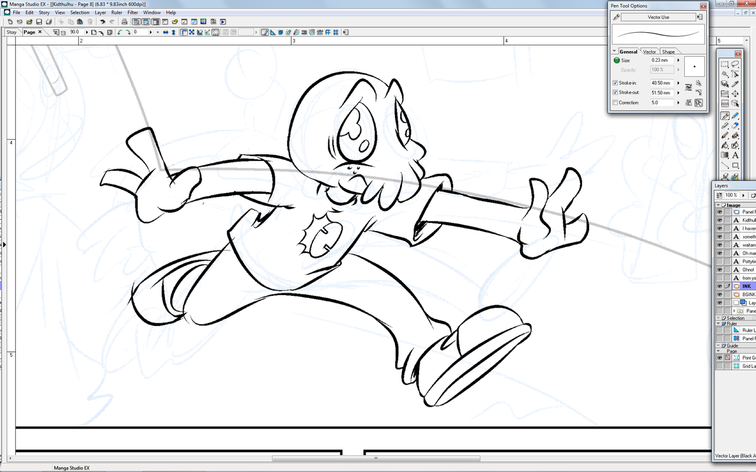Image resolution: width=756 pixels, height=472 pixels.
Task: Select the Line tool
Action: point(725,165)
